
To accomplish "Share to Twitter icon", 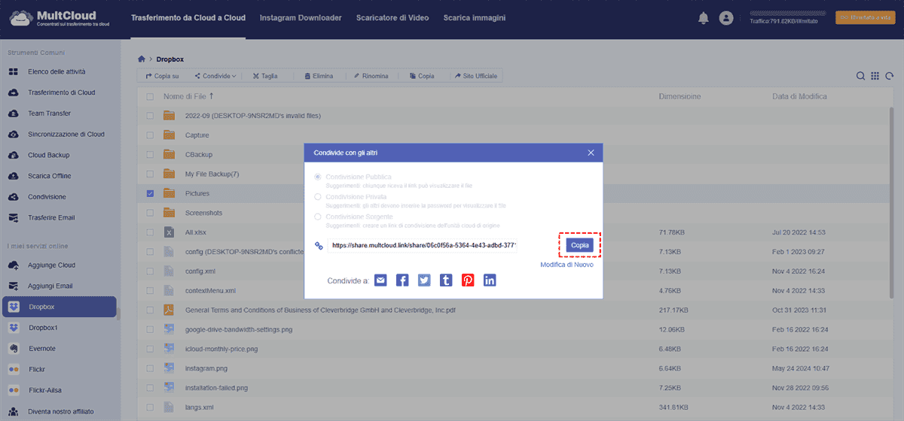I will pyautogui.click(x=424, y=280).
